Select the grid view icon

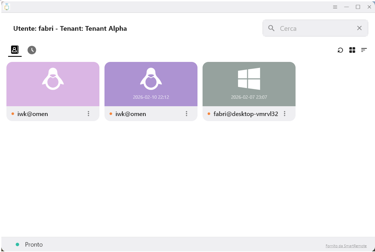(352, 50)
